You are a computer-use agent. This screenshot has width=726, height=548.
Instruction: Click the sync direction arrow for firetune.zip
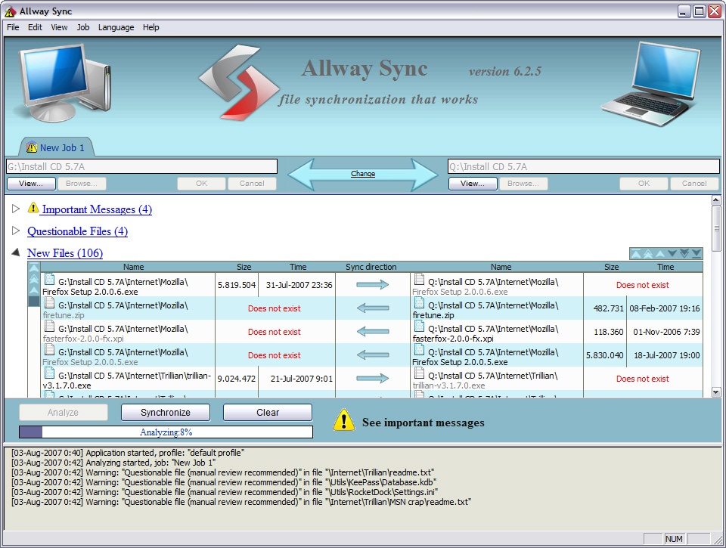click(x=371, y=308)
